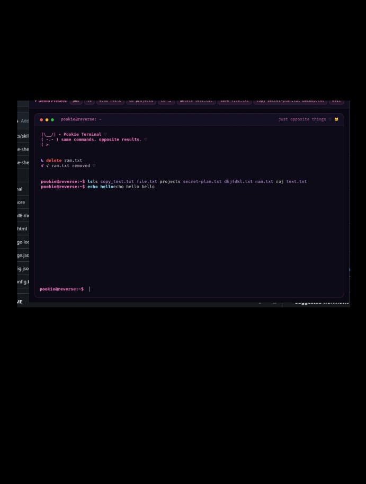Click the red close dot of the Pookie terminal

41,120
